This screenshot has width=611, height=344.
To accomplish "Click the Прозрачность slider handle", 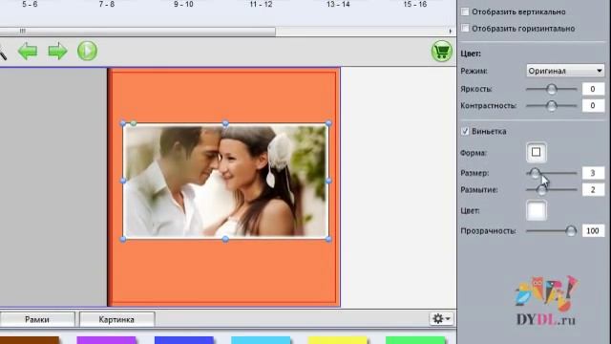I will point(571,231).
